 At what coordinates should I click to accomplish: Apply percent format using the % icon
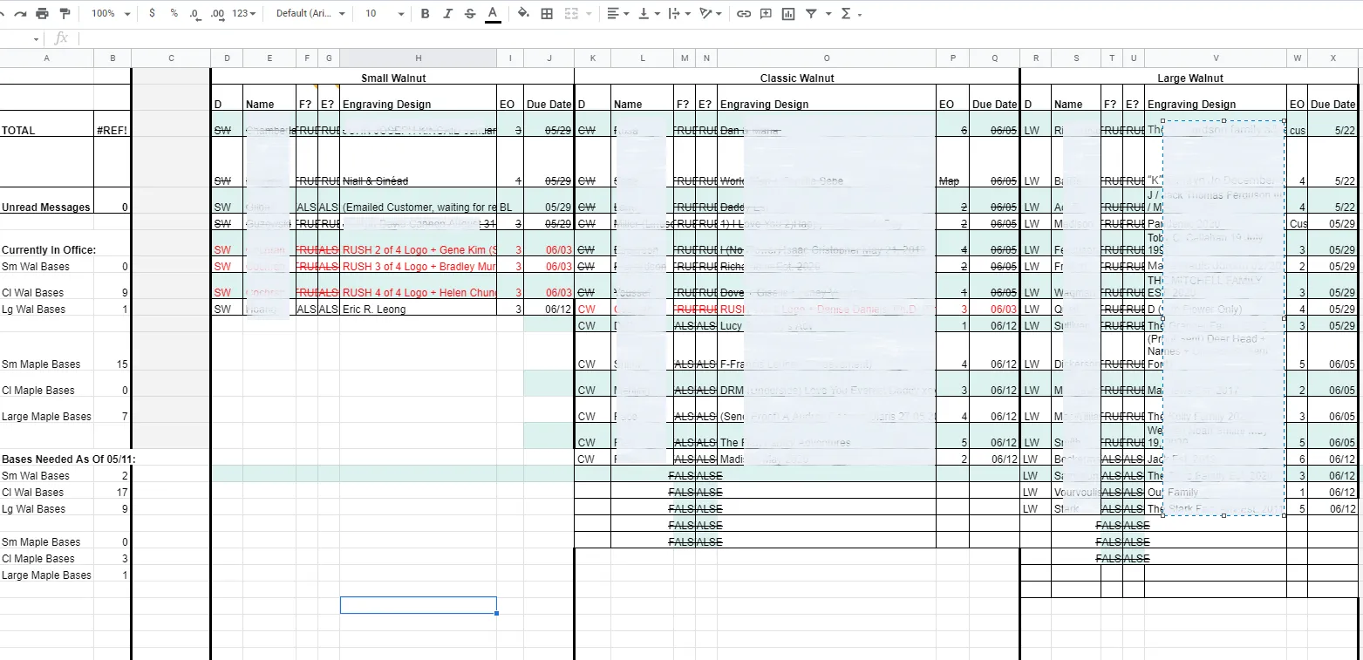(174, 14)
